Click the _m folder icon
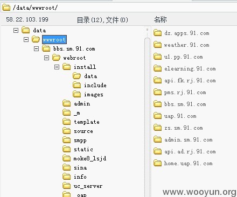 tap(67, 112)
